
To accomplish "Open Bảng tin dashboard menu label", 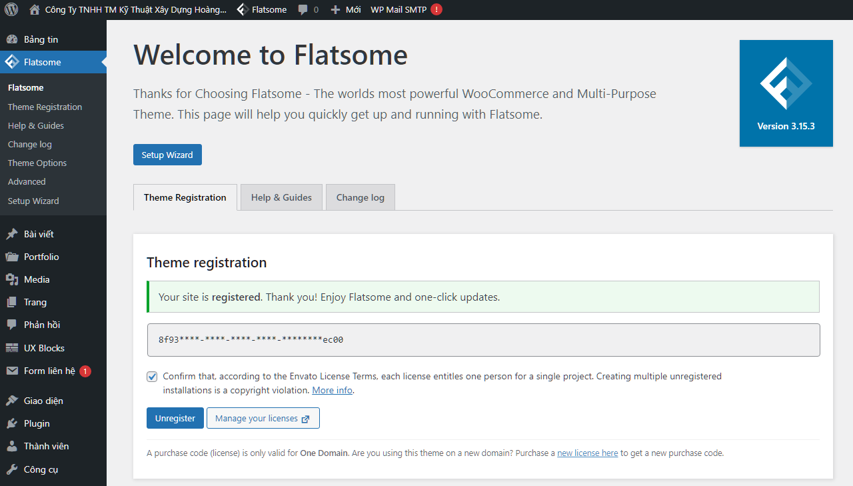I will (41, 39).
